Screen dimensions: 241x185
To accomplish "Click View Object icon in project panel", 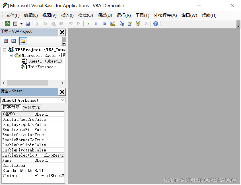I will (x=14, y=41).
